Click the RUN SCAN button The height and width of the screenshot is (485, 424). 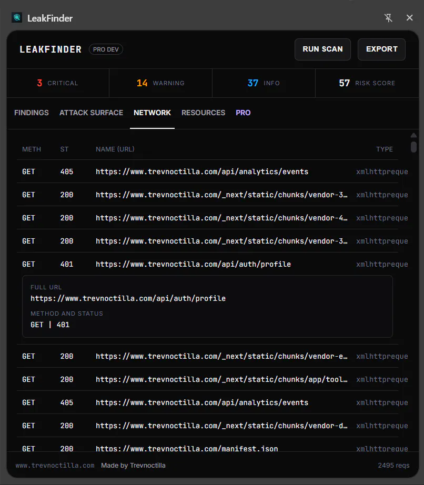[x=322, y=49]
